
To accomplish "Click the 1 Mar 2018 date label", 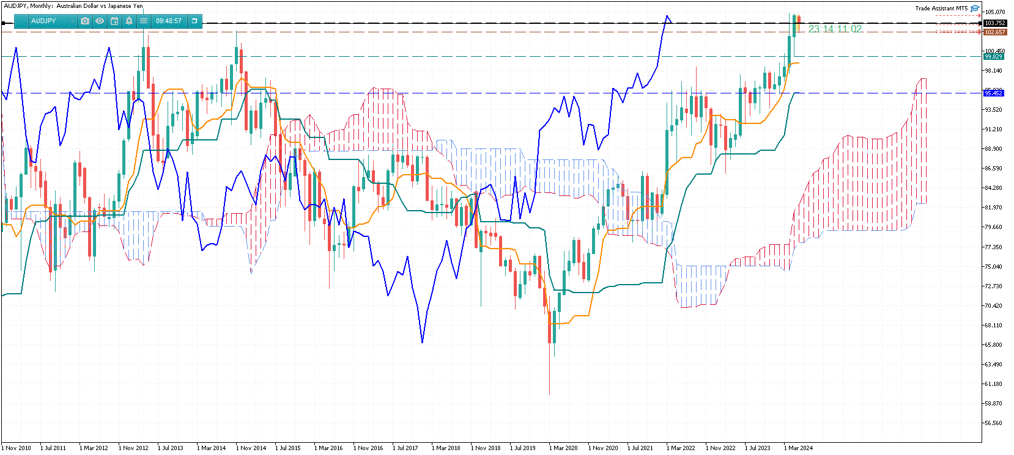I will 446,448.
